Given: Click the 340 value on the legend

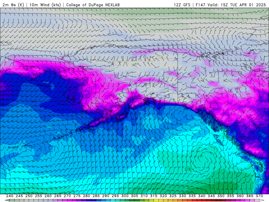Looking at the screenshot, I should [202, 196].
